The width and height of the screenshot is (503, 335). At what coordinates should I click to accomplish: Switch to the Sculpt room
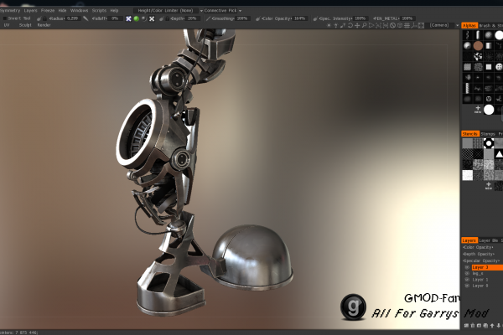[x=25, y=25]
